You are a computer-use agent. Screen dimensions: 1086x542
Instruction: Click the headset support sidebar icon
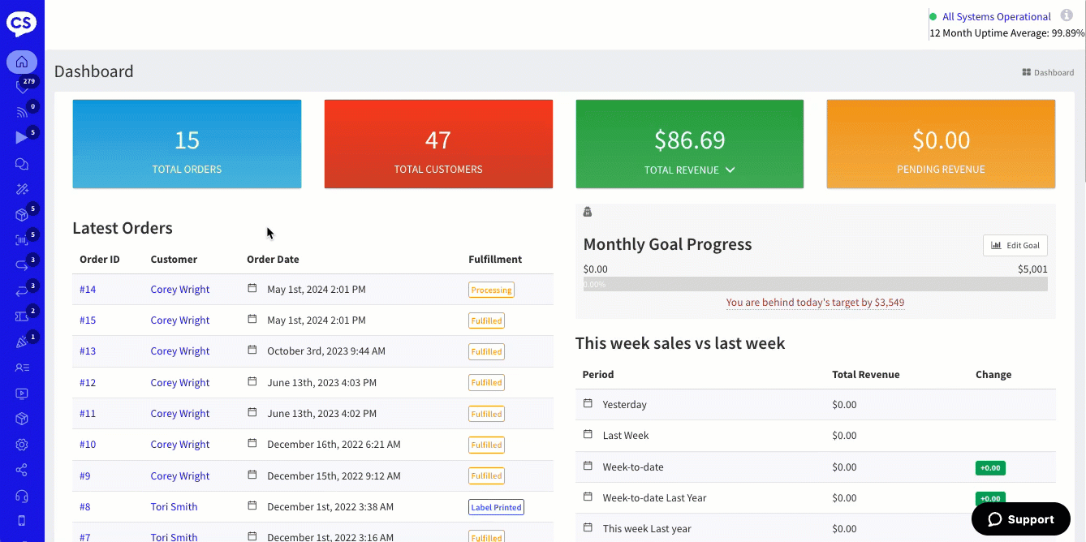[22, 496]
